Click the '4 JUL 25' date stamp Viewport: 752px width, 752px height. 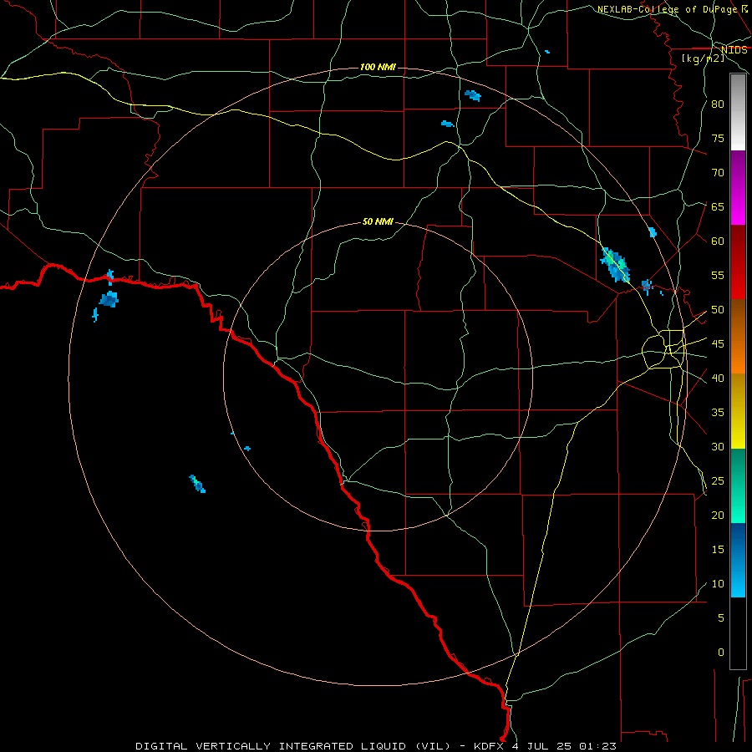tap(542, 746)
